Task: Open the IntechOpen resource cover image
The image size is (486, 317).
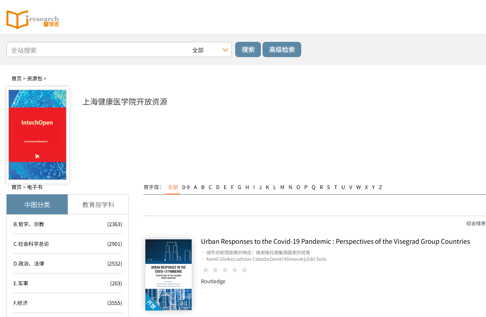Action: (37, 135)
